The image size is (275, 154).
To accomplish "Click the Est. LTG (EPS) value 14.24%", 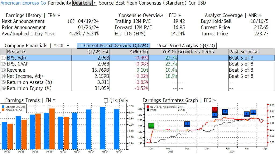I will (178, 34).
